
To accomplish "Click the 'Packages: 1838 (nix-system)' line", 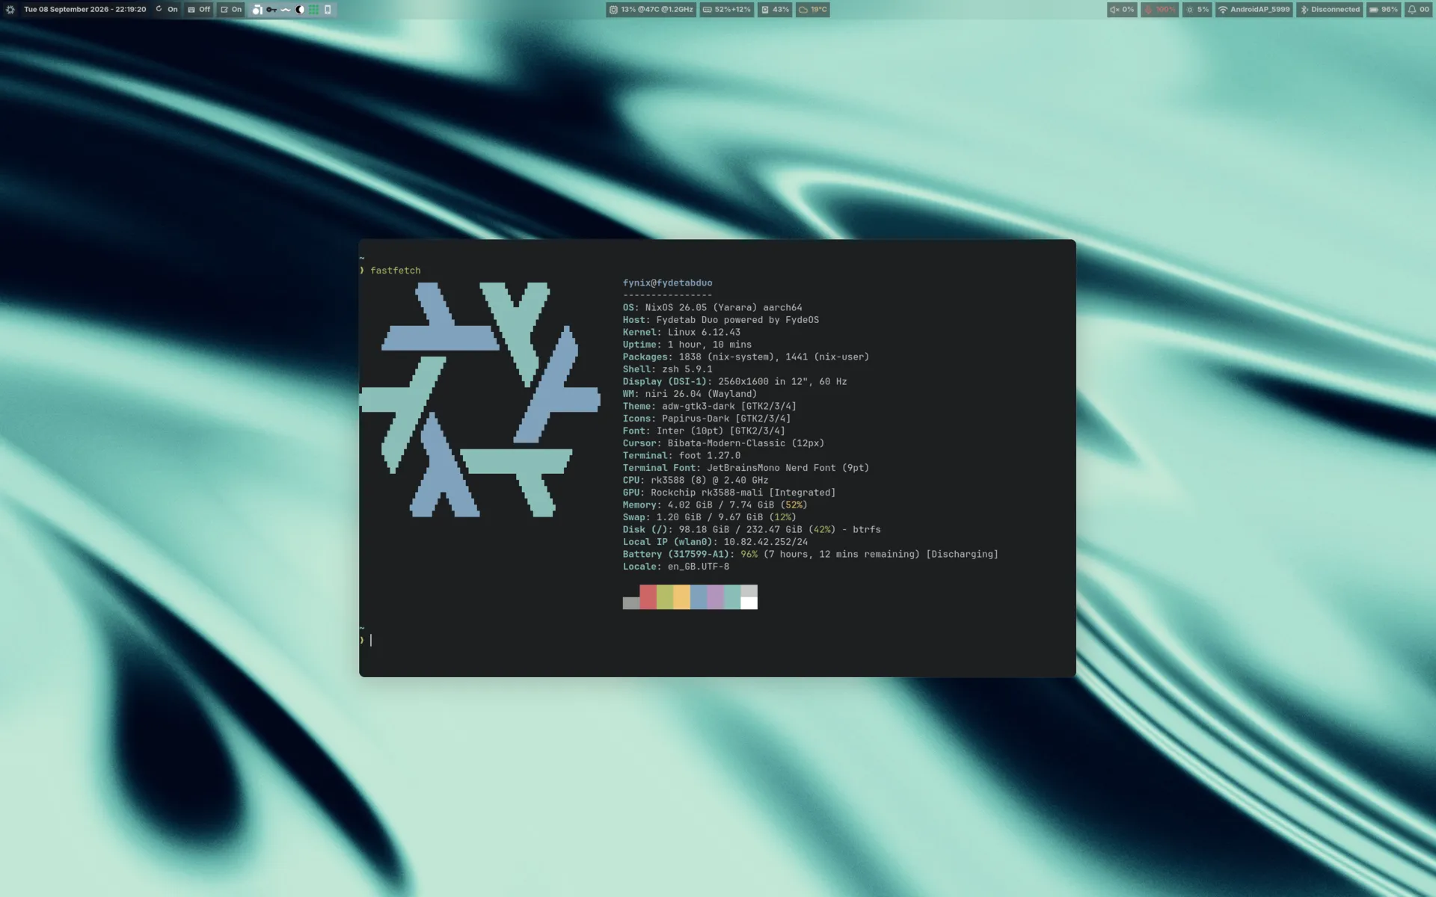I will tap(746, 357).
